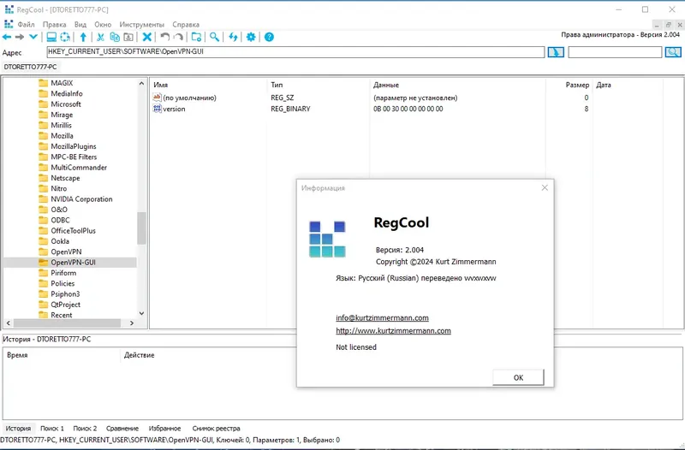Click the magnifier Search toolbar icon
The image size is (685, 450).
(214, 37)
